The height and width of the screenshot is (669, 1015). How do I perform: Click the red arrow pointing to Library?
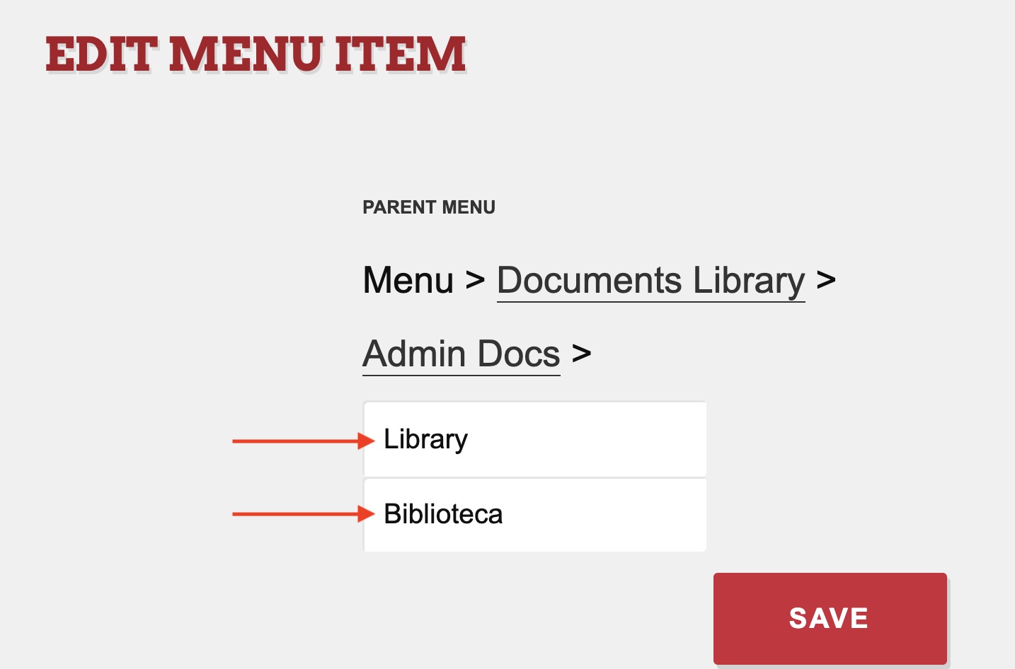coord(303,441)
